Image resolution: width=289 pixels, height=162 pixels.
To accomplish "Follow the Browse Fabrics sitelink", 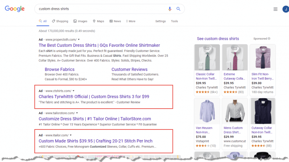I will 59,69.
